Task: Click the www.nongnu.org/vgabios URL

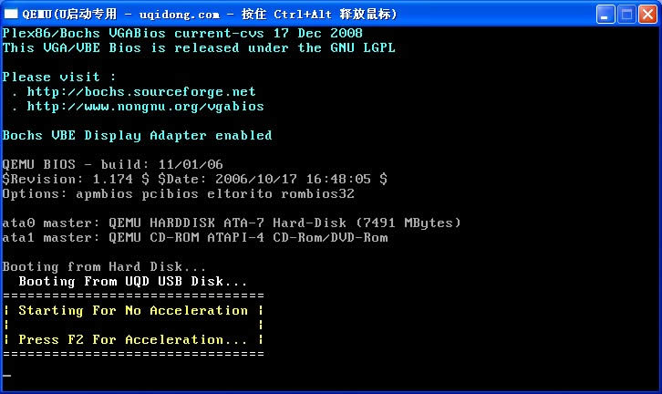Action: pyautogui.click(x=146, y=107)
